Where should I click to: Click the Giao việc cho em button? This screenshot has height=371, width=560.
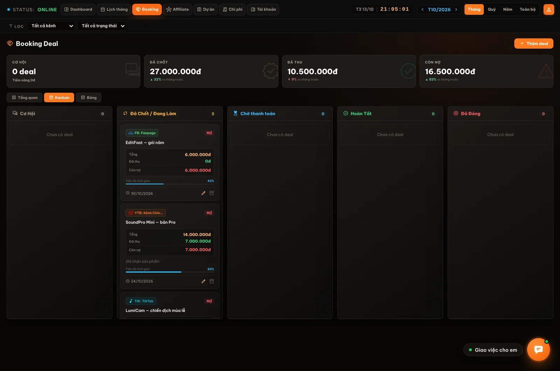(493, 350)
